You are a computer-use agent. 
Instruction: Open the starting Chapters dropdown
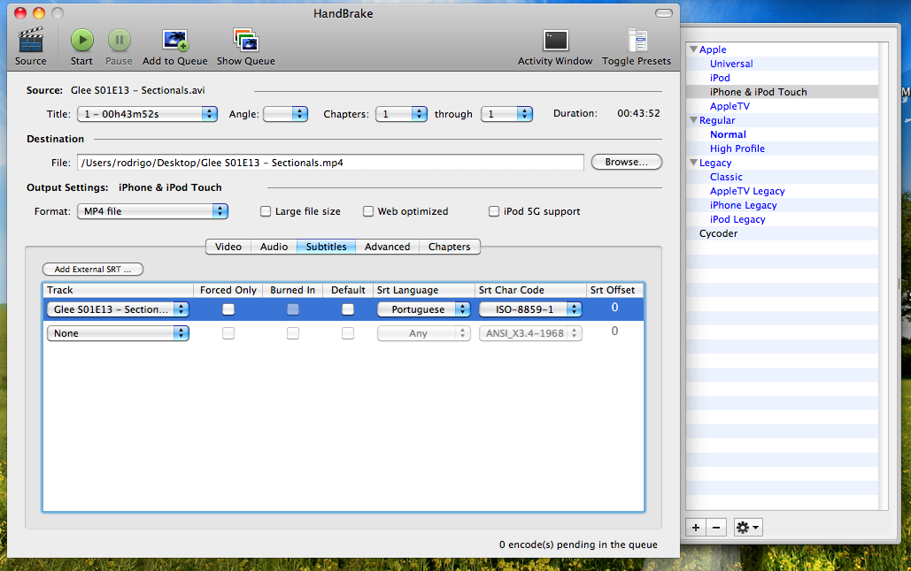[x=401, y=114]
